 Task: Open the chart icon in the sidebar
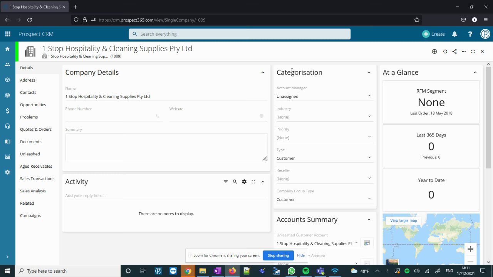coord(7,157)
